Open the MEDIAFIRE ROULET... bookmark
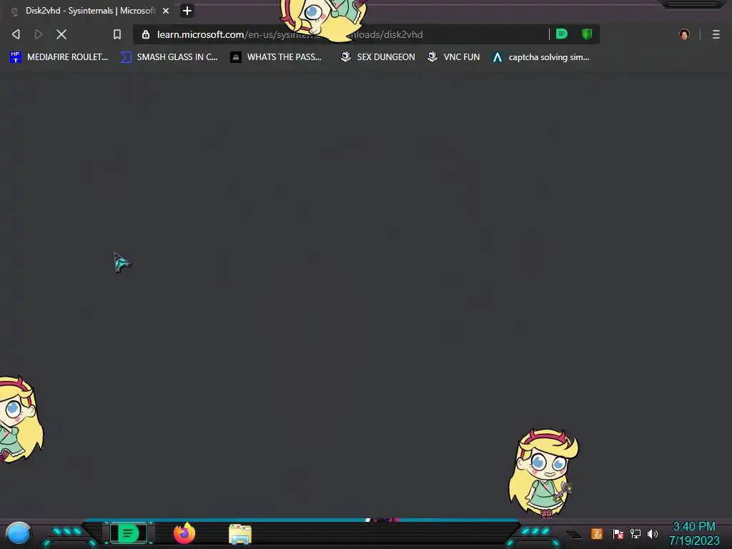732x549 pixels. [59, 57]
